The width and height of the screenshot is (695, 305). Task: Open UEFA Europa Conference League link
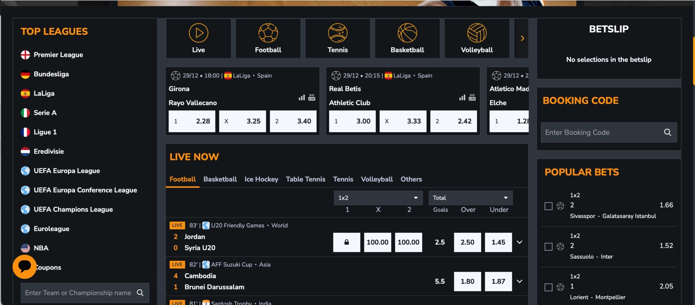coord(85,190)
